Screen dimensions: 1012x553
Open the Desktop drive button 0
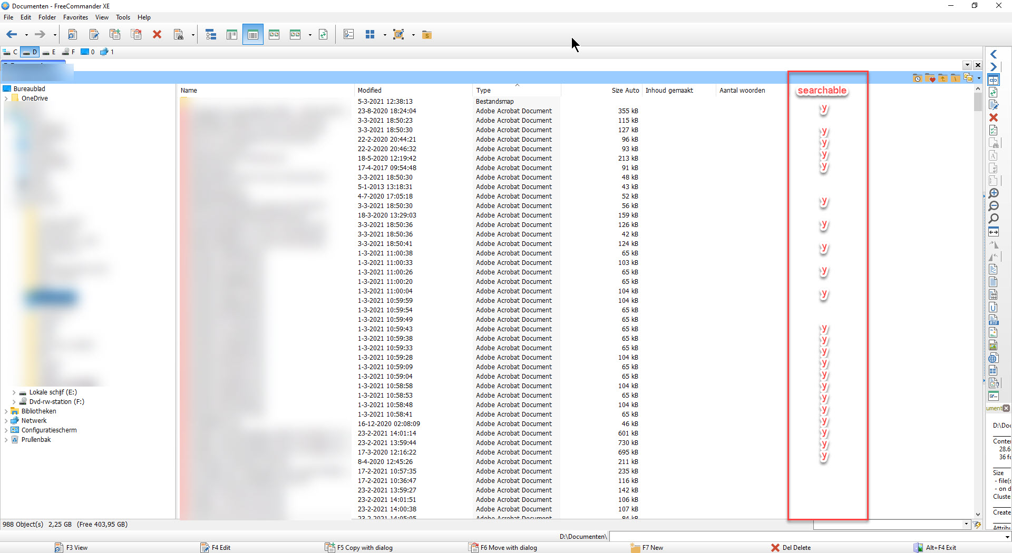coord(87,52)
